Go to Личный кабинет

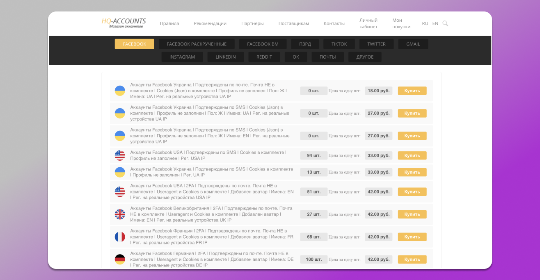point(368,23)
